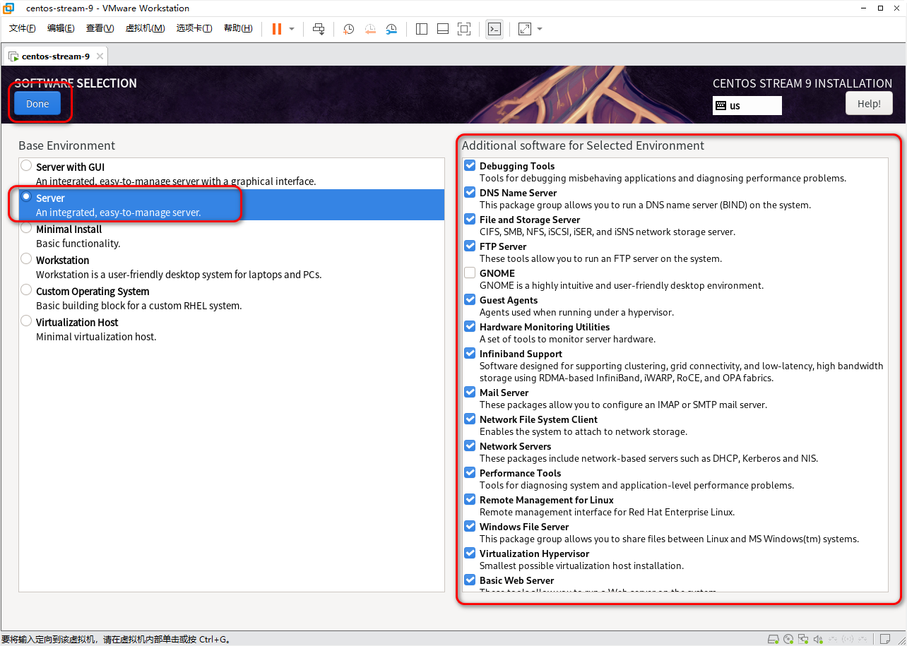907x646 pixels.
Task: Select the Minimal Install radio button
Action: (x=26, y=228)
